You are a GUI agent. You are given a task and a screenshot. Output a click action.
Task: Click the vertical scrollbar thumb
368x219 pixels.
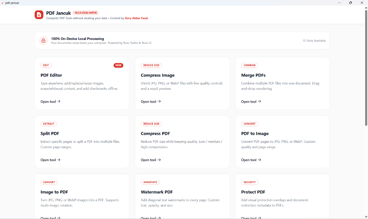tap(366, 68)
